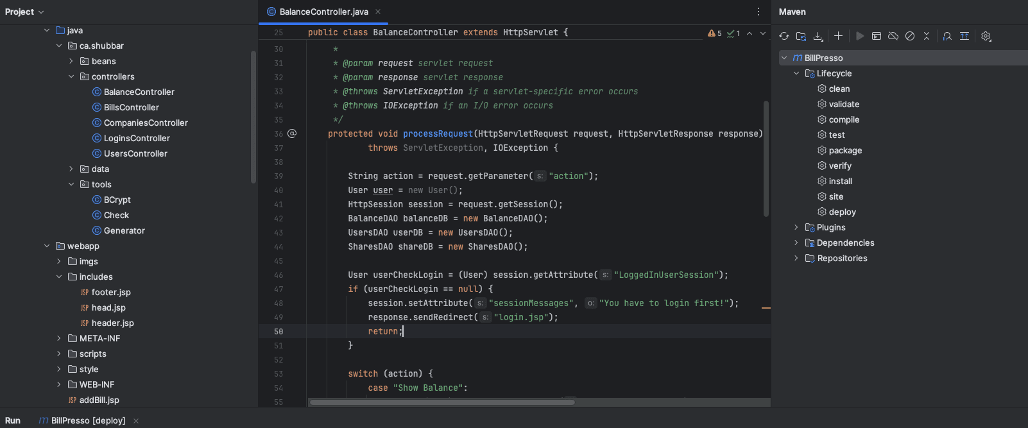Toggle Maven offline mode
This screenshot has width=1028, height=428.
893,36
